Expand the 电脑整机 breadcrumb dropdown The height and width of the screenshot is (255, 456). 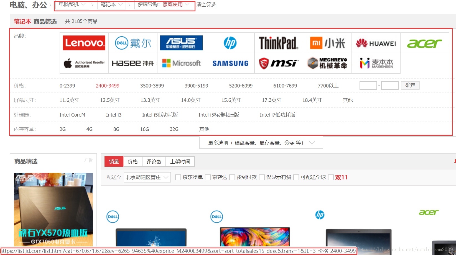[72, 4]
